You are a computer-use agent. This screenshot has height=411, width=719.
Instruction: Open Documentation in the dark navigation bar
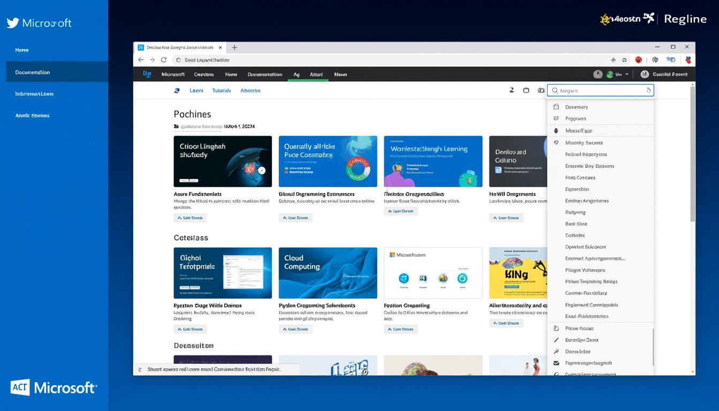point(265,74)
